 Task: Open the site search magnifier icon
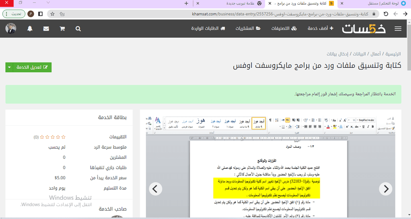pos(78,29)
